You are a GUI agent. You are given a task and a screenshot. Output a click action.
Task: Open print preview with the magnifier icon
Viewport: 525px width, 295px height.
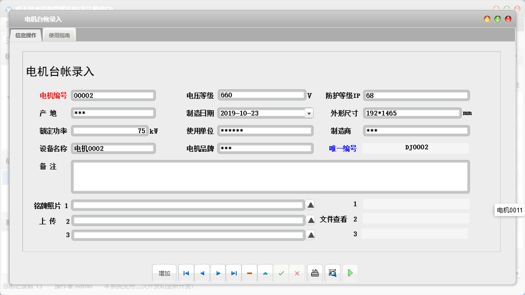pyautogui.click(x=332, y=273)
